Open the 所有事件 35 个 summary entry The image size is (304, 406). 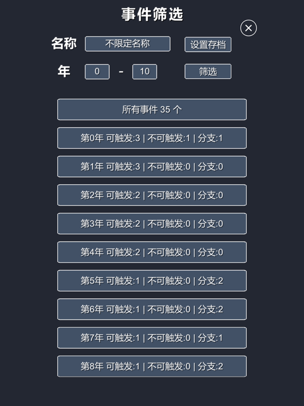[x=152, y=110]
